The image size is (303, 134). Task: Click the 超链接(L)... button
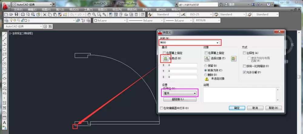(x=180, y=99)
